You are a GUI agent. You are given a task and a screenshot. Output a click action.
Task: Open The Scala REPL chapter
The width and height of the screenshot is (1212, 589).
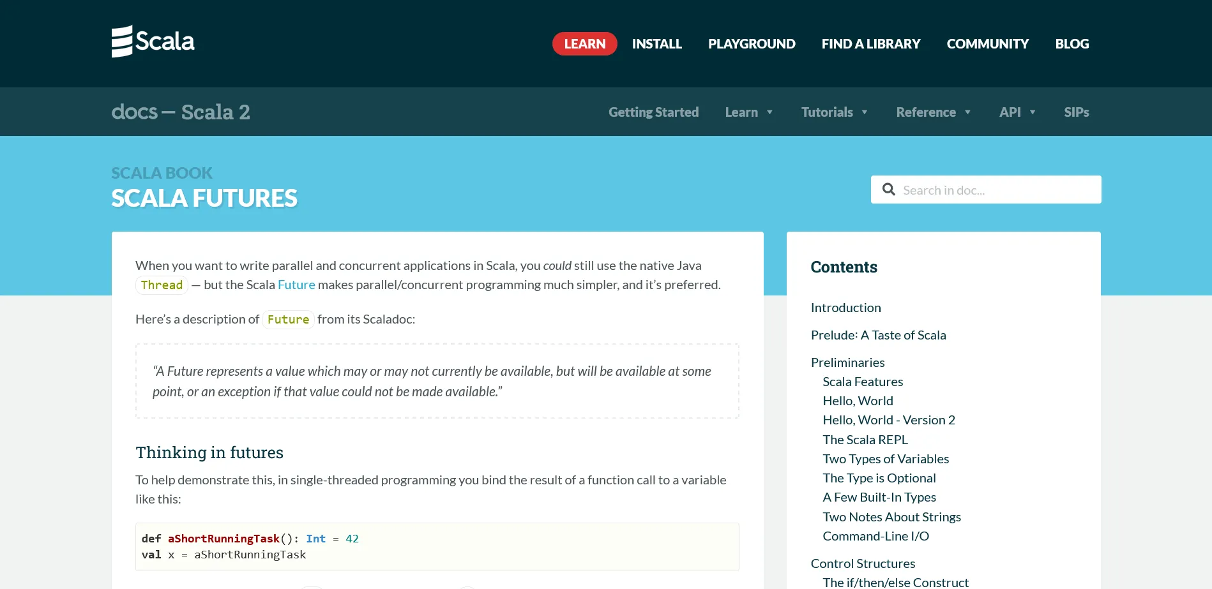click(x=865, y=440)
